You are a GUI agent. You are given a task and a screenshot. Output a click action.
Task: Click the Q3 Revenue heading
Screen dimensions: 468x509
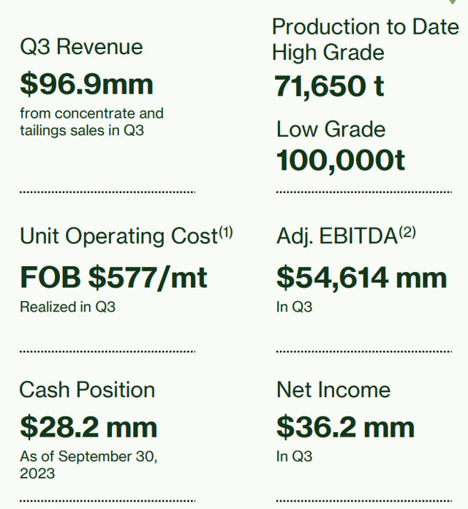pos(81,47)
